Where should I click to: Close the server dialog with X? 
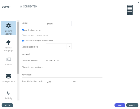[138, 2]
